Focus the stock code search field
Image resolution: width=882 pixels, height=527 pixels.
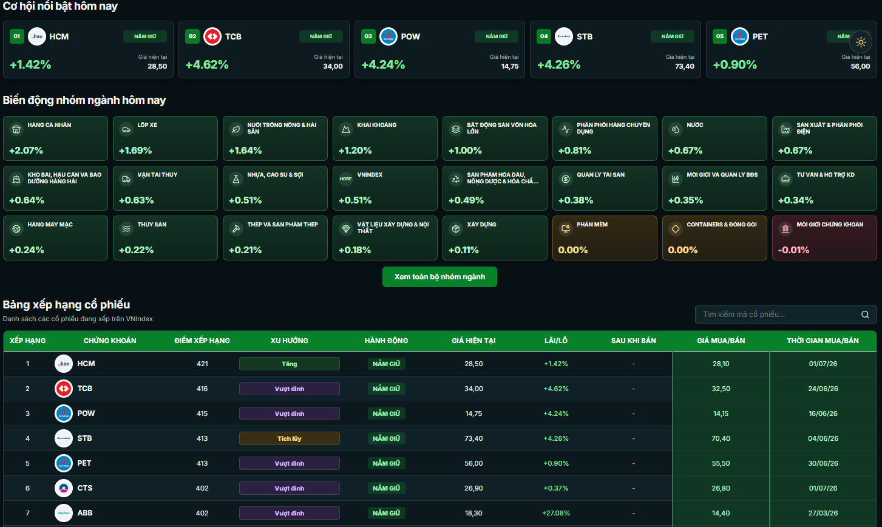click(785, 314)
